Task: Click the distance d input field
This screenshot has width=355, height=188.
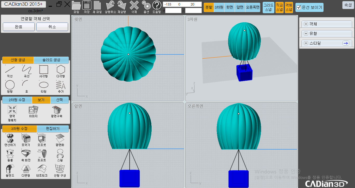Action: (x=173, y=10)
